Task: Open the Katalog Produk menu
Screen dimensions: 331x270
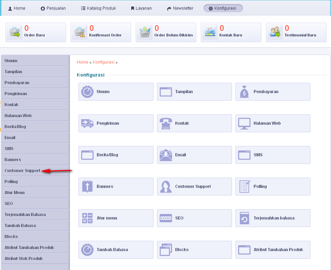Action: 98,8
